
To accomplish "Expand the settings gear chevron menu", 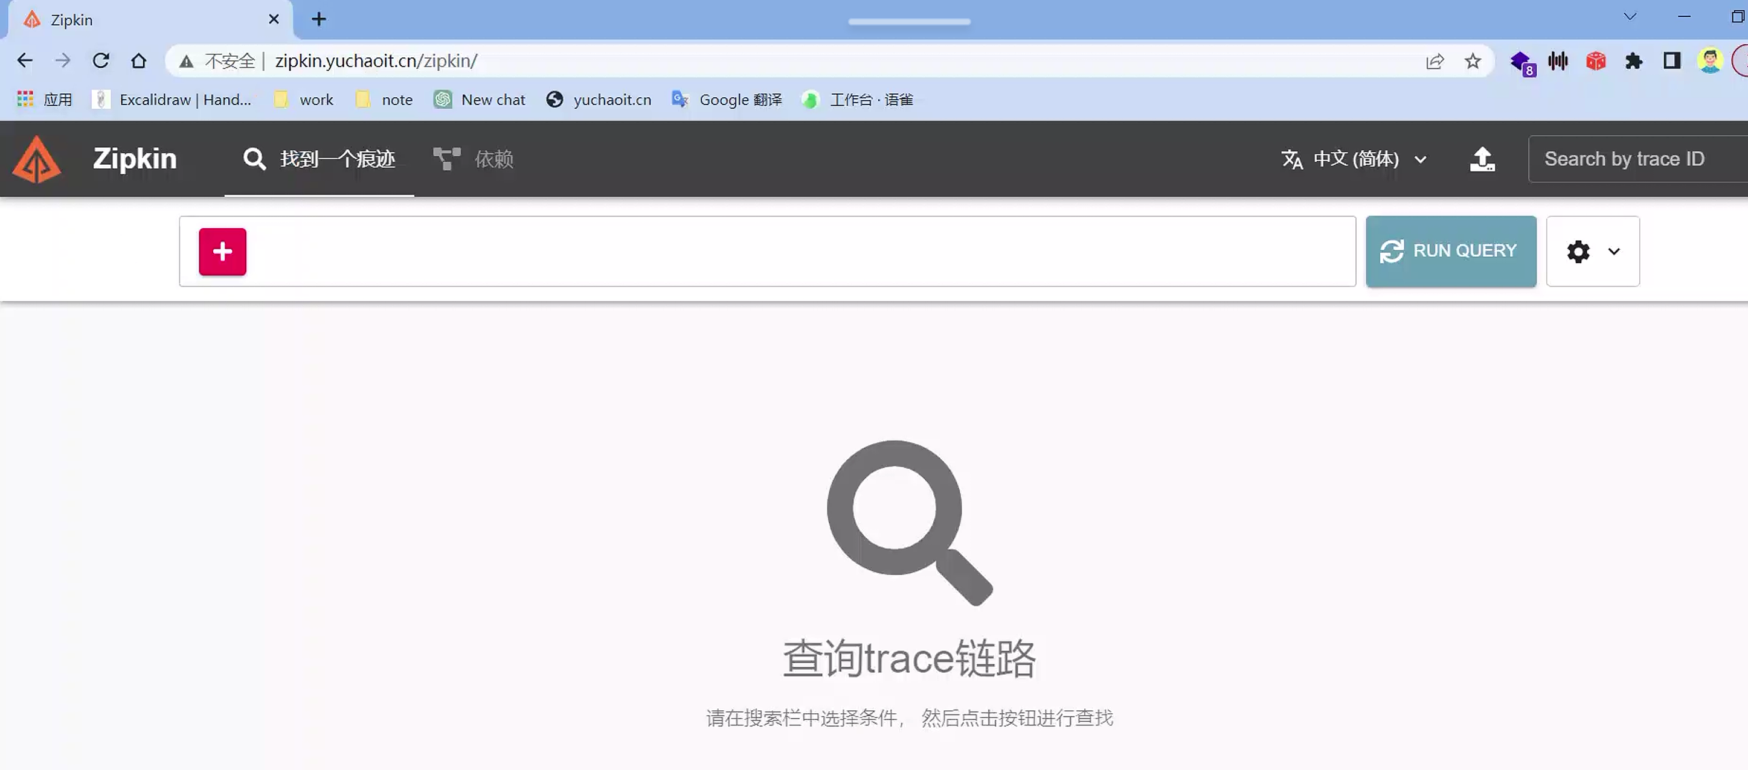I will point(1614,252).
